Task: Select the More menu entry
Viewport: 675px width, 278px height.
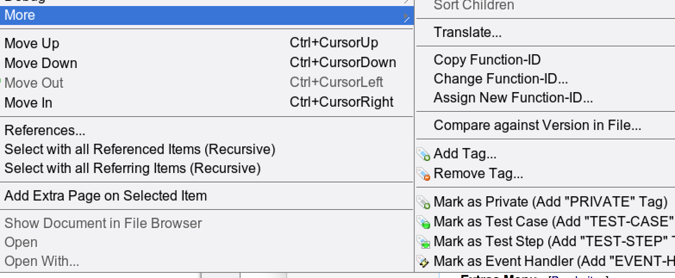Action: coord(20,15)
